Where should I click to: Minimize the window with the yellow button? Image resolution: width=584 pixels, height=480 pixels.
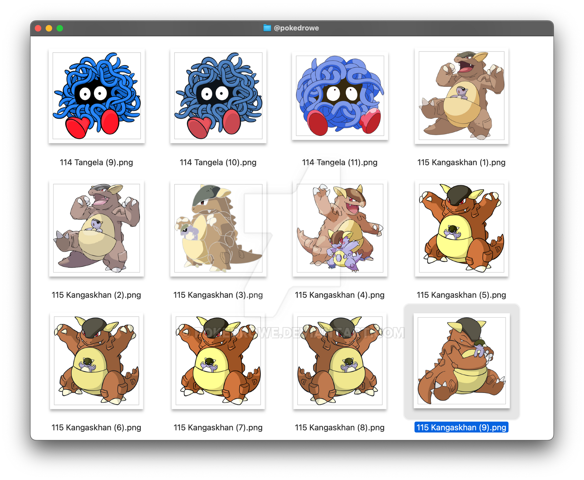point(49,28)
